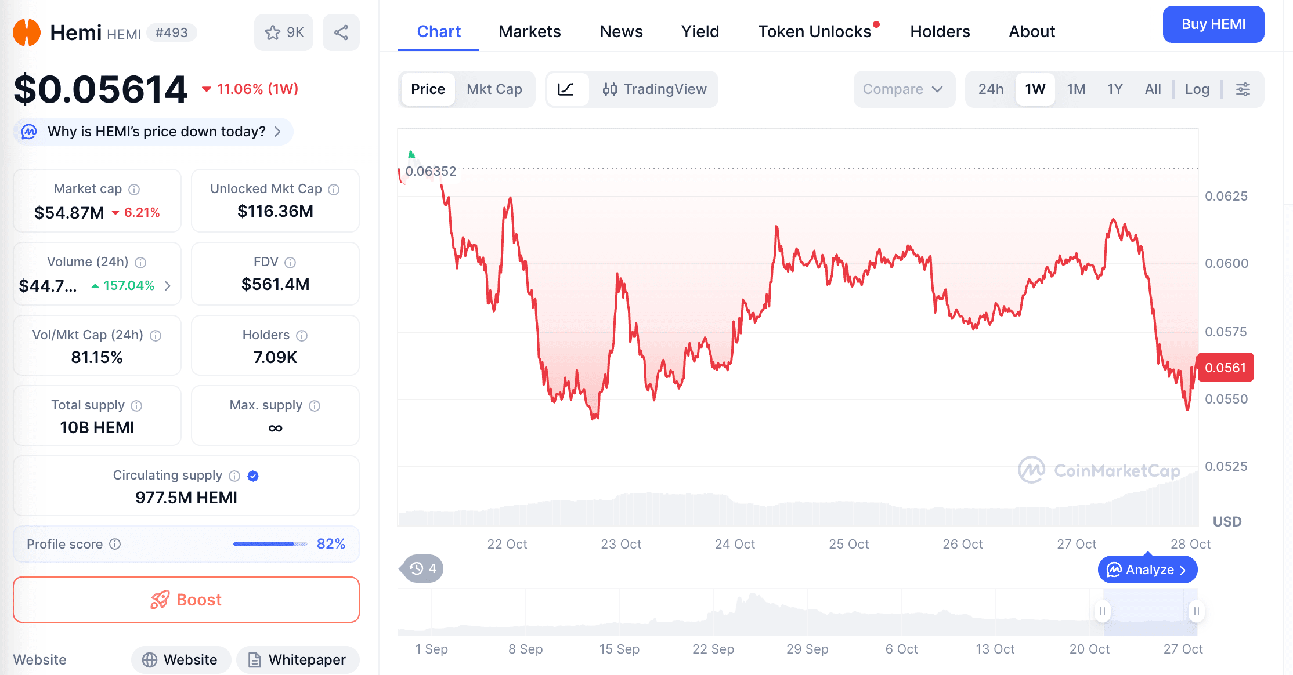This screenshot has height=675, width=1293.
Task: Click the FDV info icon
Action: click(x=290, y=263)
